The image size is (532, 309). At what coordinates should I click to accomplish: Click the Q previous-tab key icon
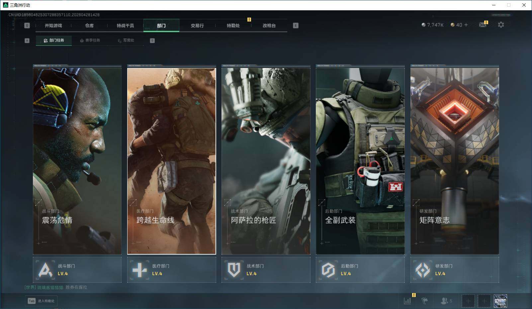27,26
